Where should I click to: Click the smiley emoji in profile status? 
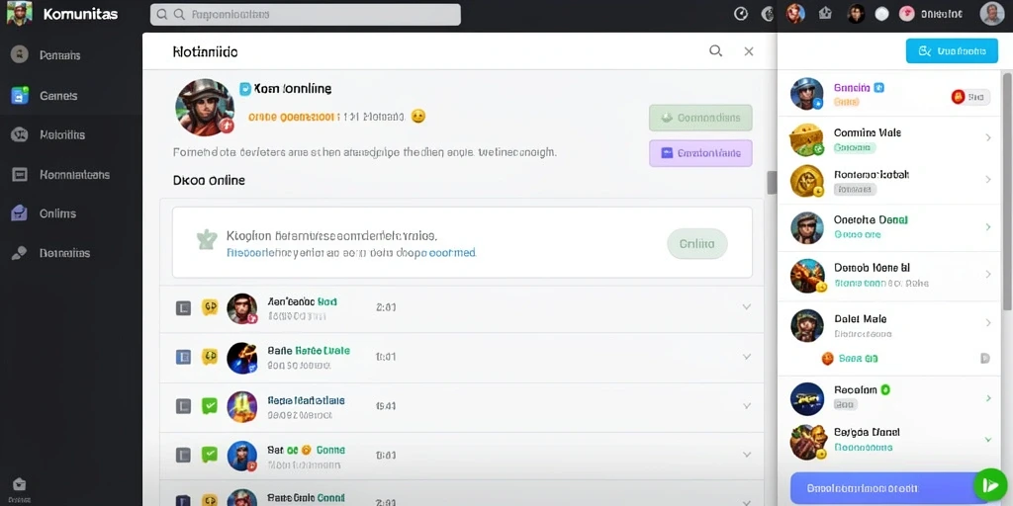(418, 117)
